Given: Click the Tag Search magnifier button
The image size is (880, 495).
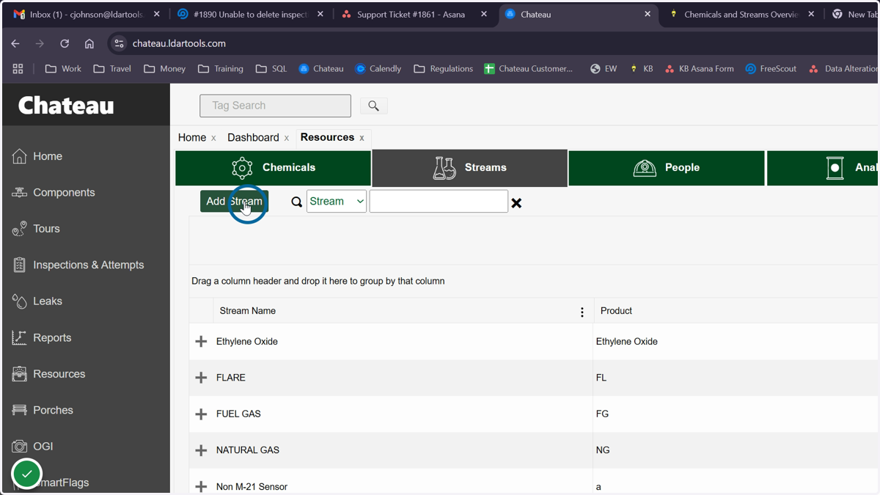Looking at the screenshot, I should point(373,106).
